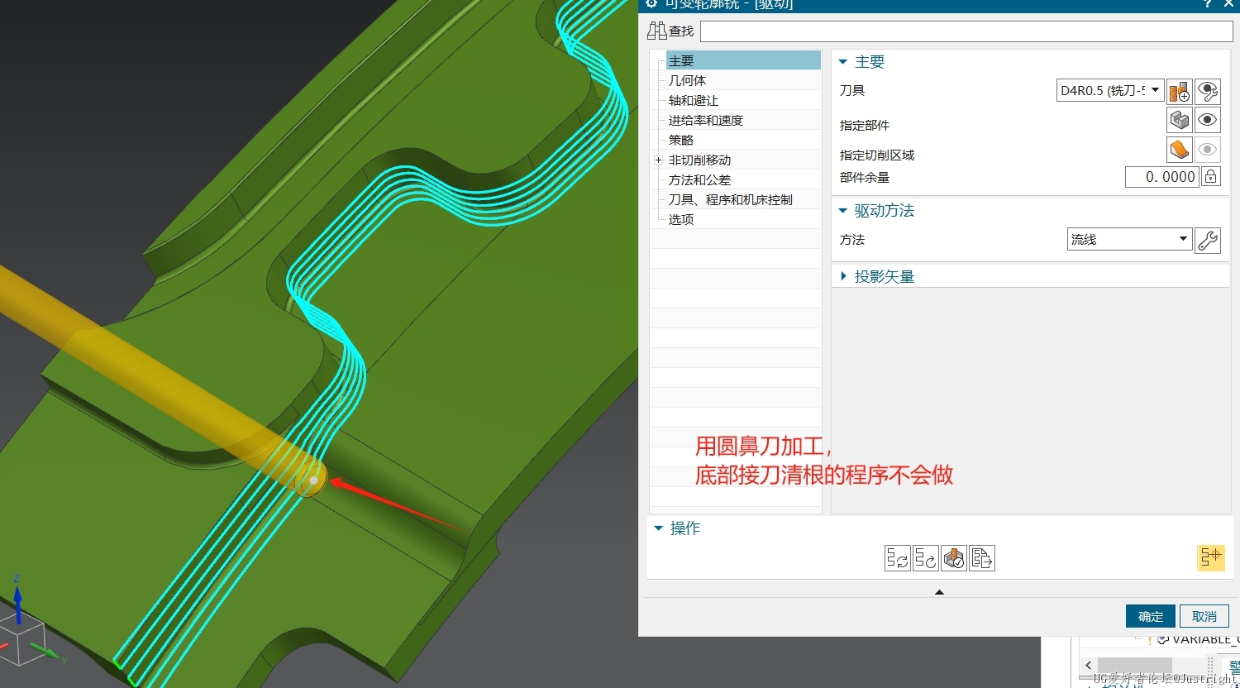Screen dimensions: 1240x688
Task: Edit drive method with wrench icon
Action: click(x=1208, y=240)
